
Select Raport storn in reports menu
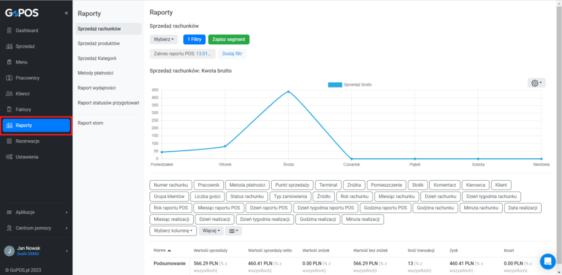point(91,123)
